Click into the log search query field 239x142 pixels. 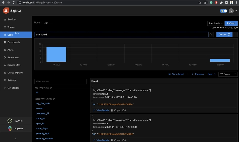(121, 34)
